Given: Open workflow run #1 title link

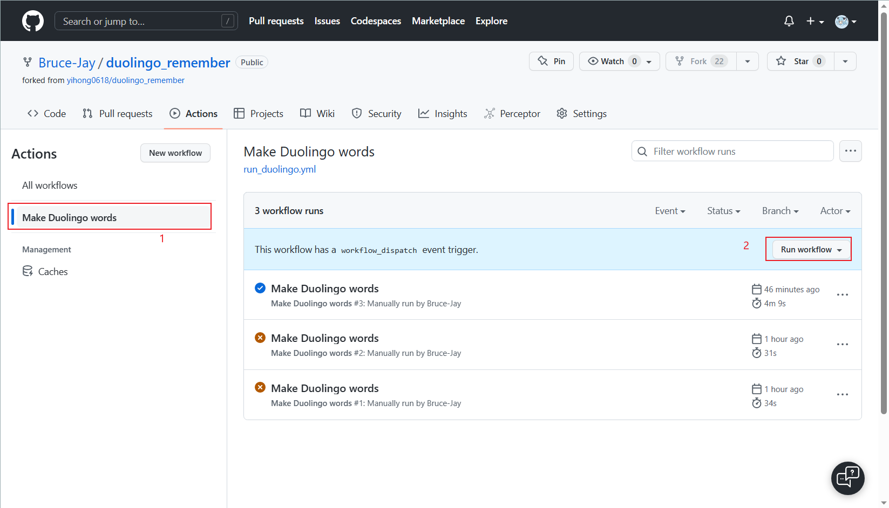Looking at the screenshot, I should pyautogui.click(x=325, y=389).
